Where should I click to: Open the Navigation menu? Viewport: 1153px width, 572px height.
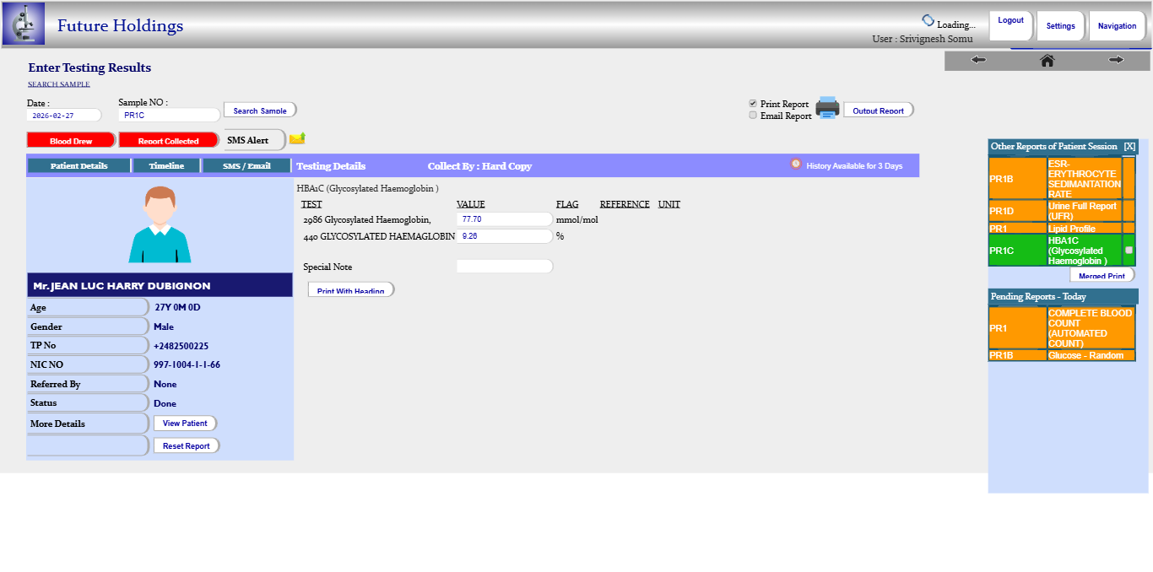point(1117,26)
